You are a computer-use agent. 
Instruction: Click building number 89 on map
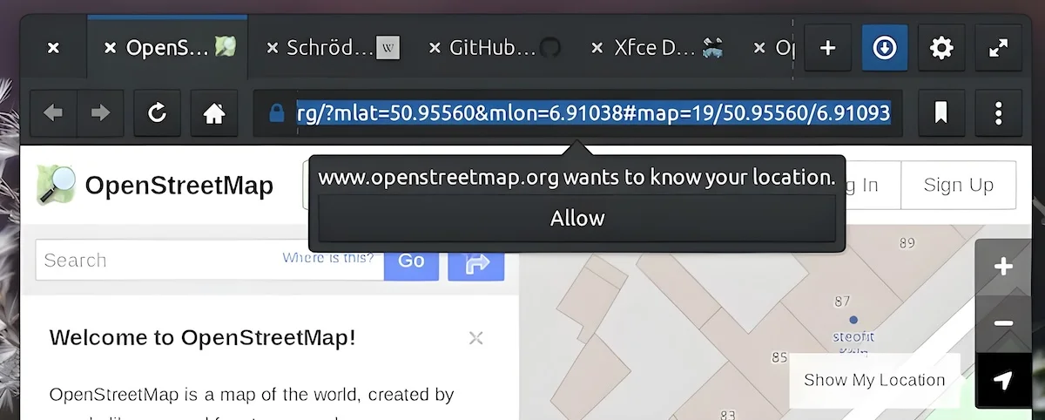tap(908, 242)
